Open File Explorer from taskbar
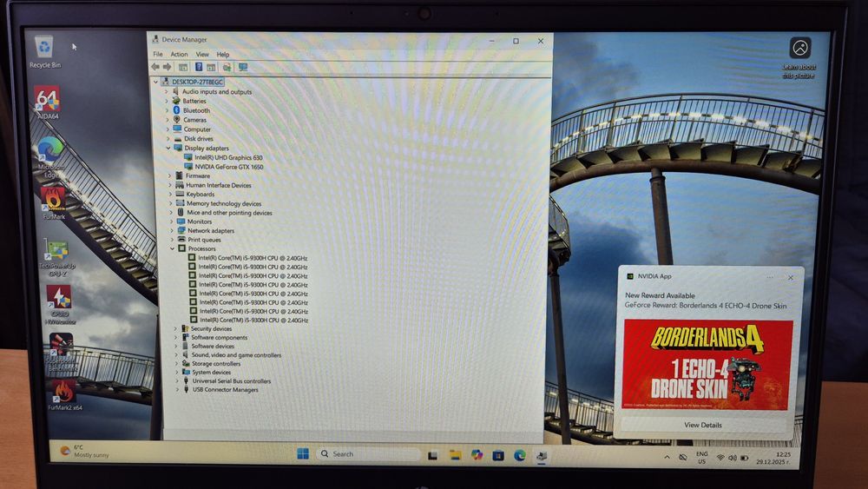Screen dimensions: 868x489 [x=455, y=455]
